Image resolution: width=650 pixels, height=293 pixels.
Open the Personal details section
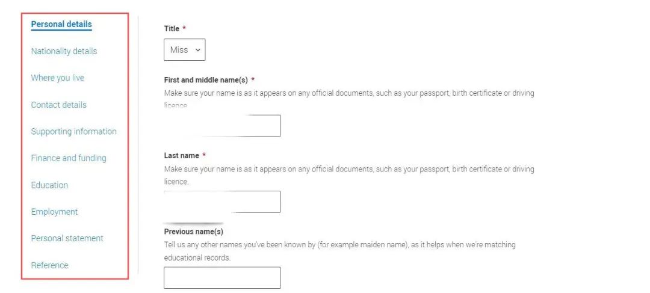(x=61, y=24)
